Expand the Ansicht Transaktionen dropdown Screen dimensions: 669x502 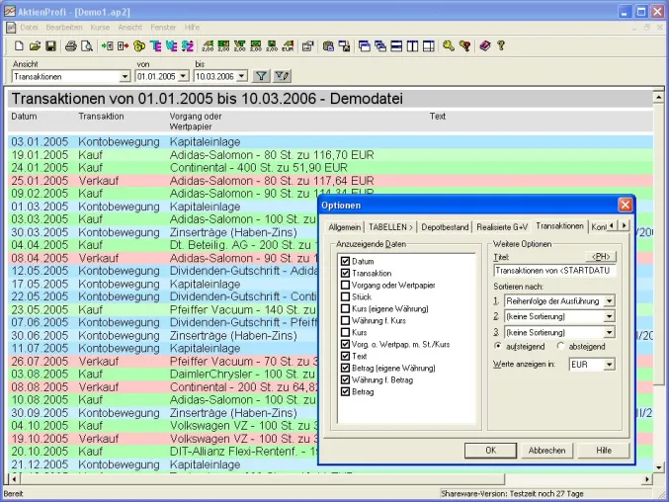(x=125, y=77)
